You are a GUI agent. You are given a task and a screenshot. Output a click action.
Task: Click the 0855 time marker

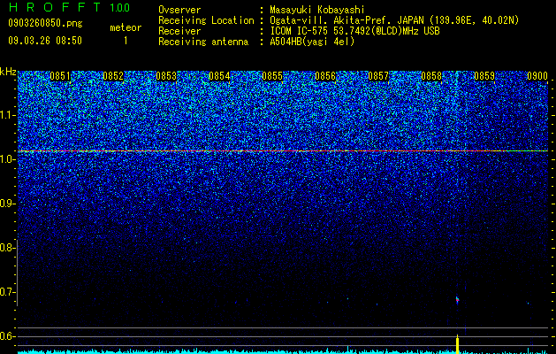(272, 76)
